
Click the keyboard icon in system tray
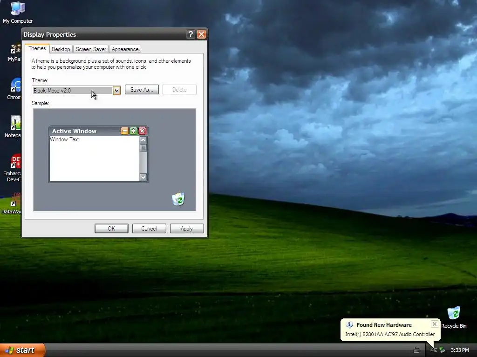[x=416, y=350]
